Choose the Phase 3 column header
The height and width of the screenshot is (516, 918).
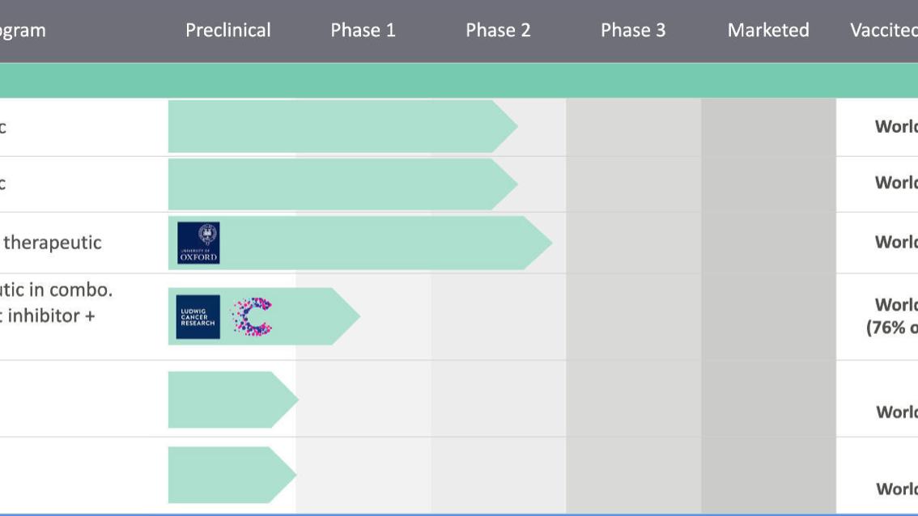[x=633, y=31]
